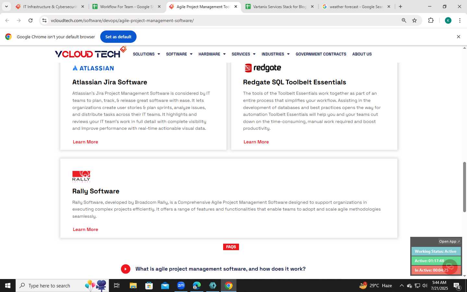This screenshot has width=467, height=292.
Task: Click the taskbar clock showing 5:44 AM
Action: click(439, 286)
